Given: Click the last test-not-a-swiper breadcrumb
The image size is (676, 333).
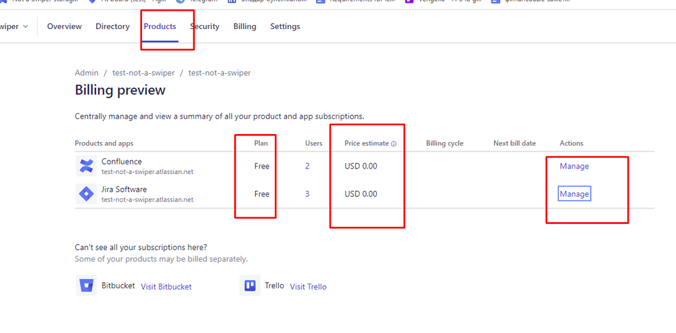Looking at the screenshot, I should [219, 73].
